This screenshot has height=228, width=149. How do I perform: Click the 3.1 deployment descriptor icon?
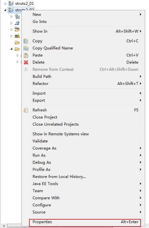[x=17, y=16]
